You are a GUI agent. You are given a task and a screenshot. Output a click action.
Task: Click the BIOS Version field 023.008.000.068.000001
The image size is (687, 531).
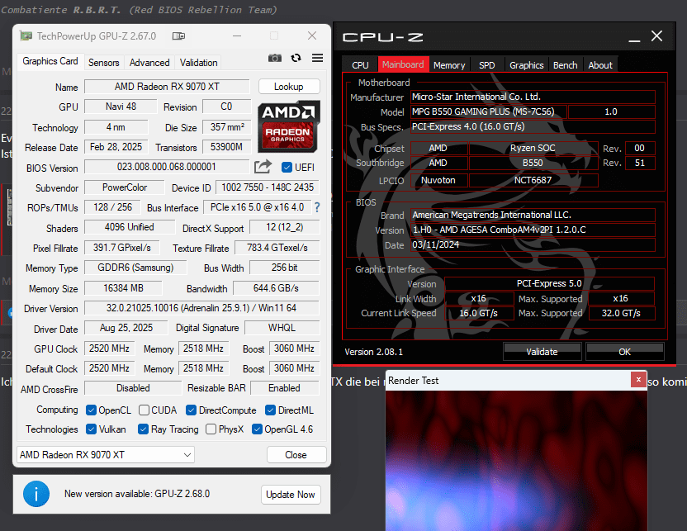[x=167, y=167]
